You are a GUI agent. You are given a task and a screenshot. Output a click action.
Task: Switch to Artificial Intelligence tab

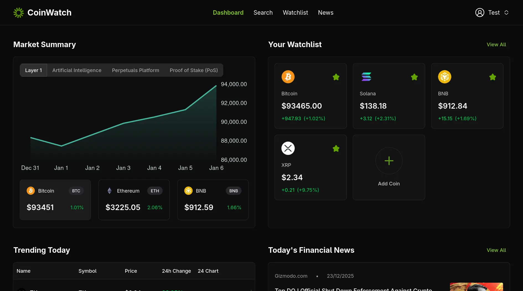tap(77, 70)
